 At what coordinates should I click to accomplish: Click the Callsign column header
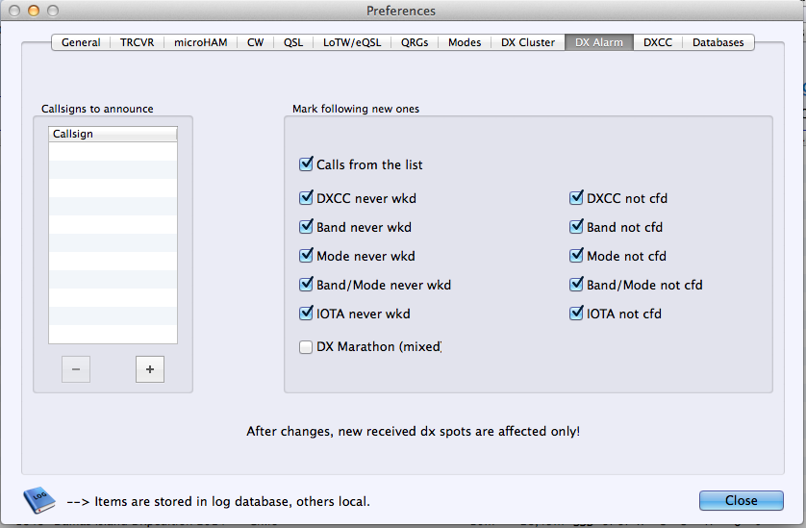pyautogui.click(x=113, y=135)
